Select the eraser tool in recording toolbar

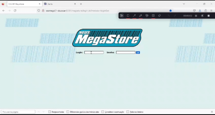(159, 16)
